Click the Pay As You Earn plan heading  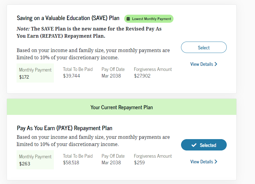(64, 128)
